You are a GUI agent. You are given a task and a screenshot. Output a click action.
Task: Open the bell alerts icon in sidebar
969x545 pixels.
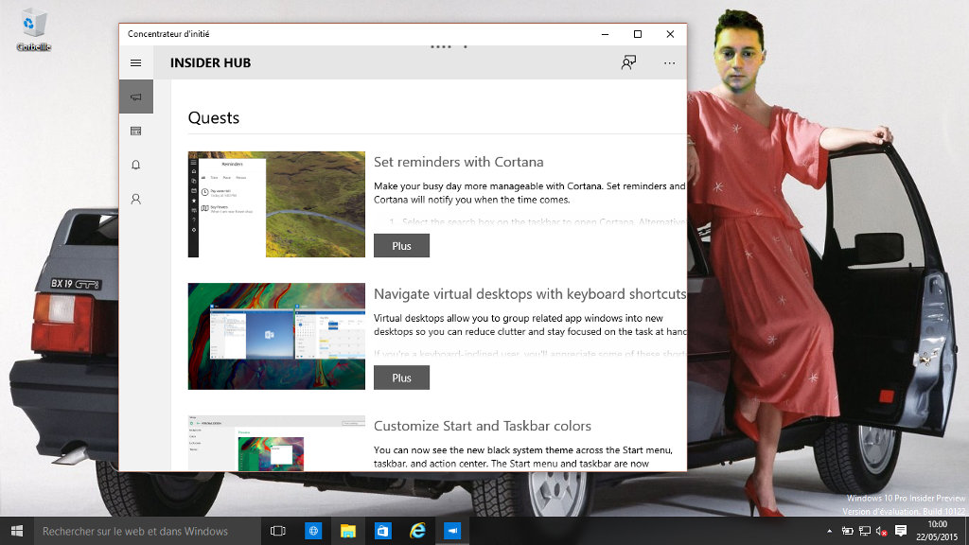136,165
